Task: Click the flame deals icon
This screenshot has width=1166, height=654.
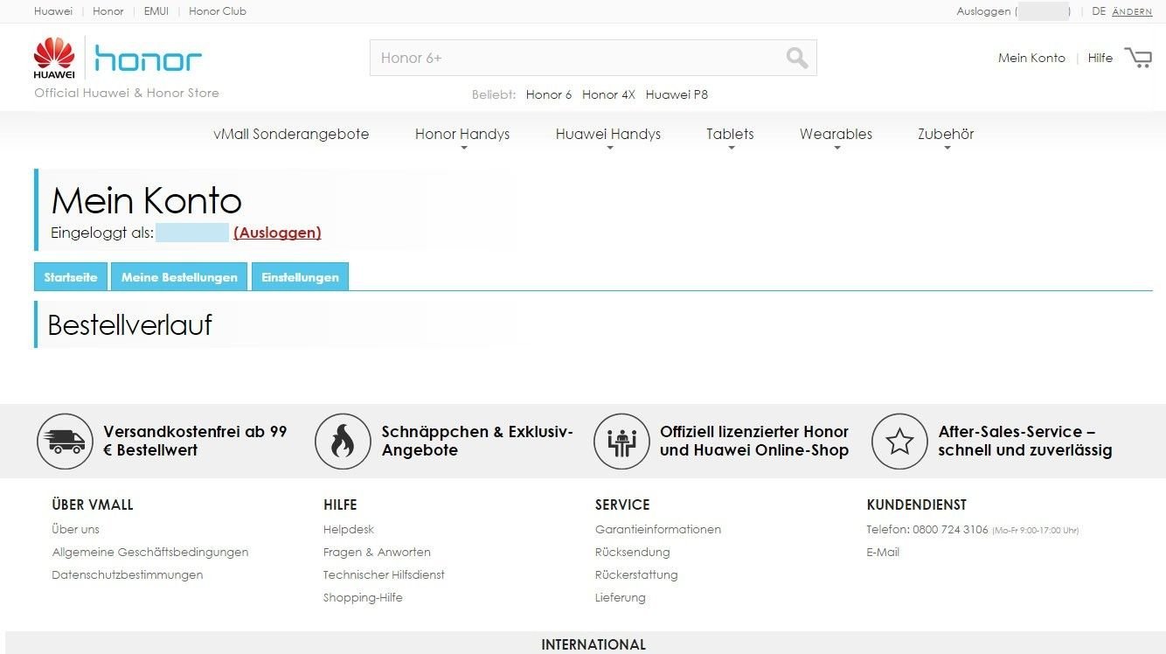Action: 343,442
